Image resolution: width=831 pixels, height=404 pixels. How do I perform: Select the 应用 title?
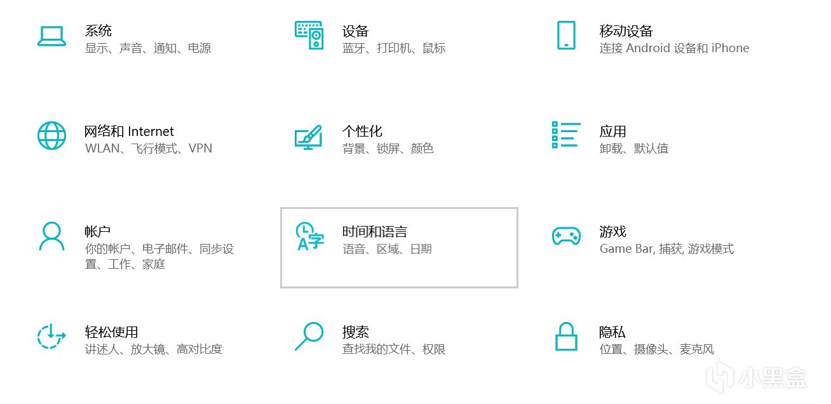[613, 131]
